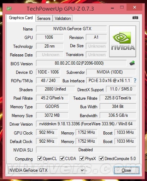This screenshot has height=181, width=147.
Task: Toggle the CUDA checkbox
Action: [x=62, y=158]
